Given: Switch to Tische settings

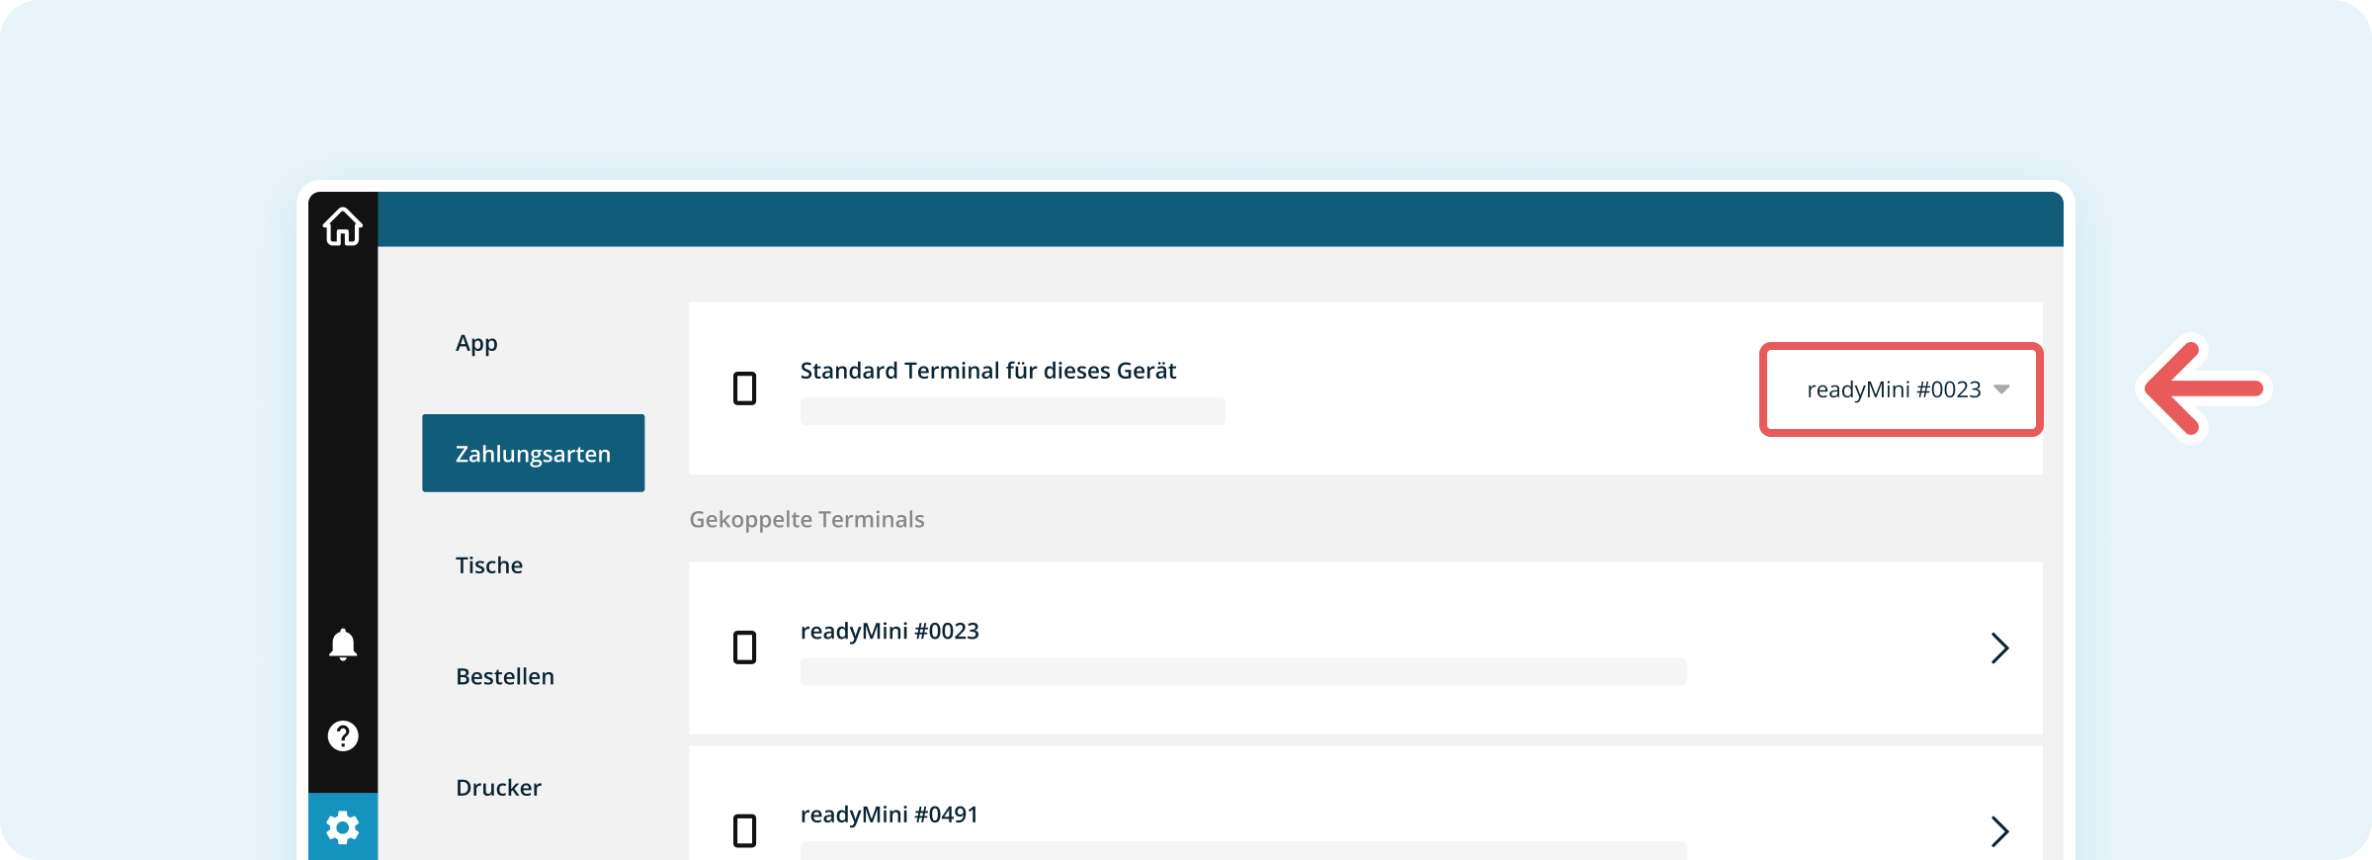Looking at the screenshot, I should 489,565.
